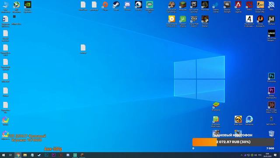Screen dimensions: 280x158
Task: Open the BlueStacks Multi-Instance shortcut
Action: [x=216, y=122]
